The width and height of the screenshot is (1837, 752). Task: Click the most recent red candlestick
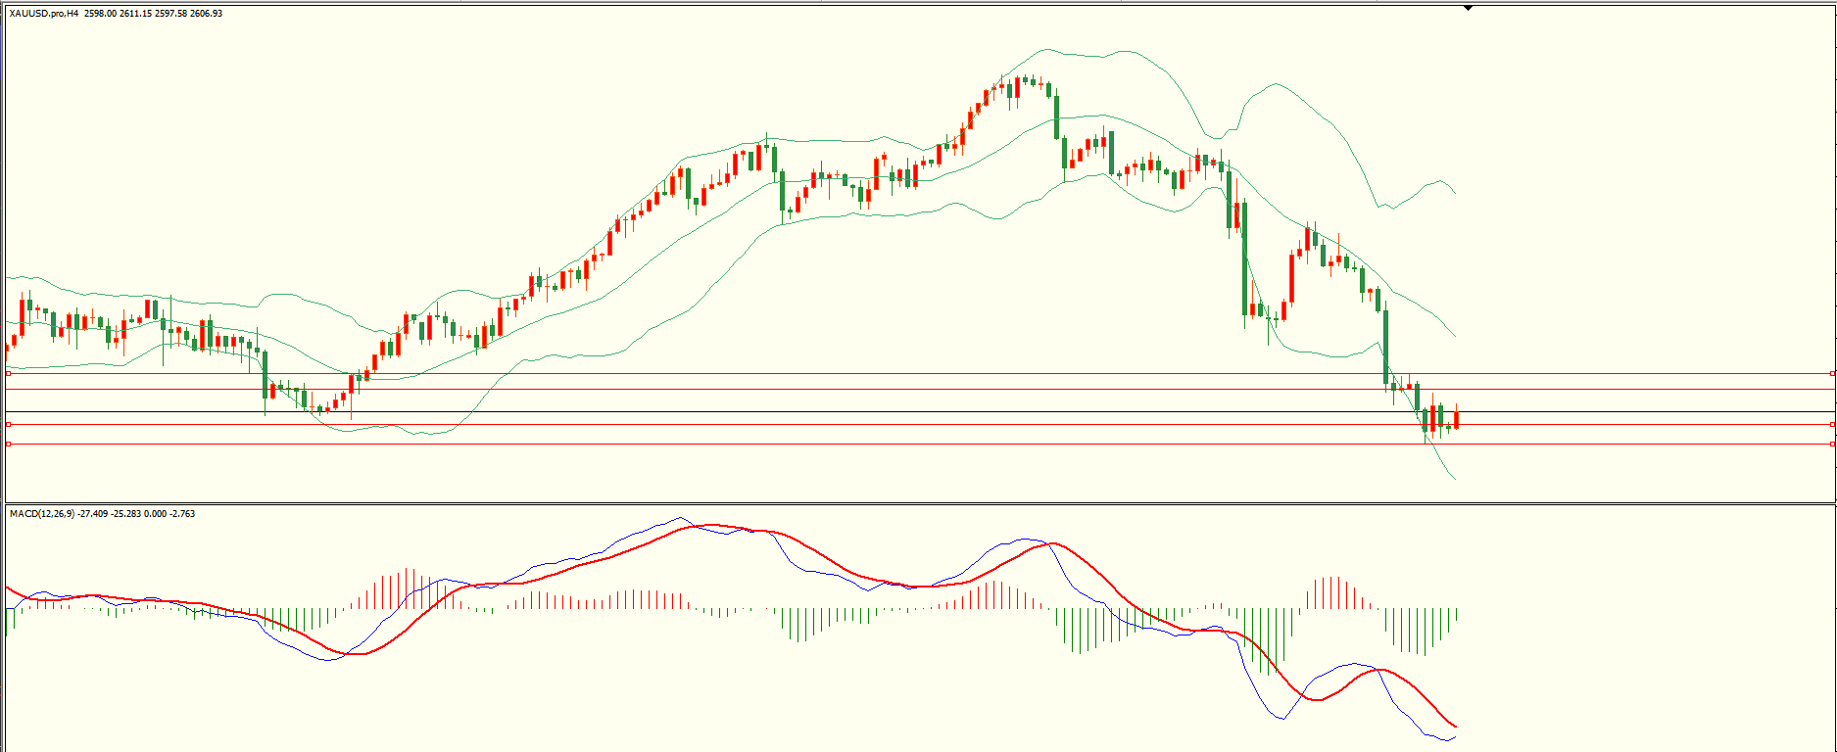pos(1457,419)
